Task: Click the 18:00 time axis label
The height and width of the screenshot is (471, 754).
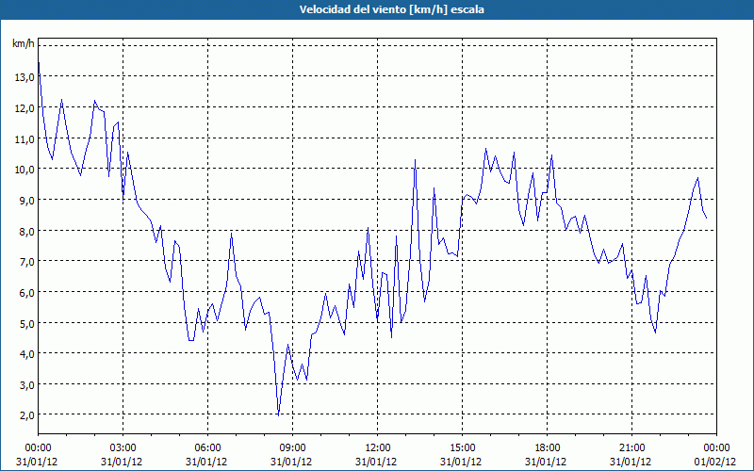Action: (548, 447)
